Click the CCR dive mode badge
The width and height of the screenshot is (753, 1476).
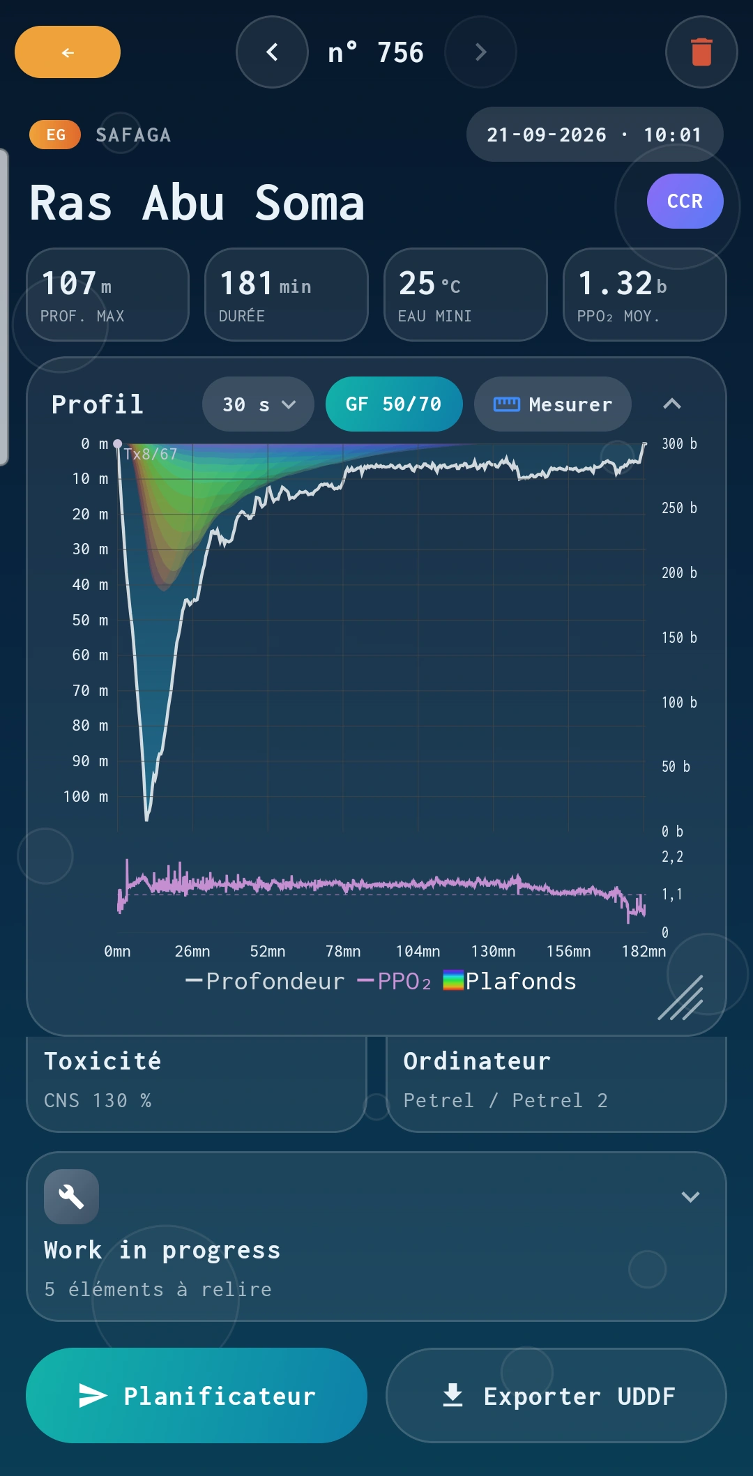pyautogui.click(x=685, y=201)
